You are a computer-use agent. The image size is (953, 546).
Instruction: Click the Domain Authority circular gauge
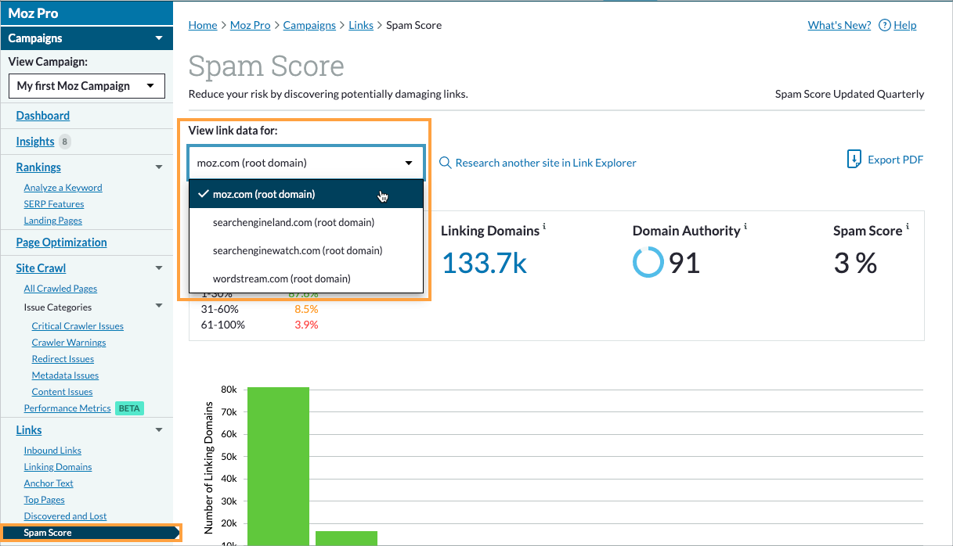coord(648,262)
